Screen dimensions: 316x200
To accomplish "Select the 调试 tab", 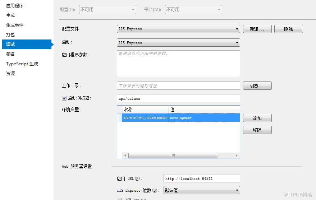I will tap(27, 44).
